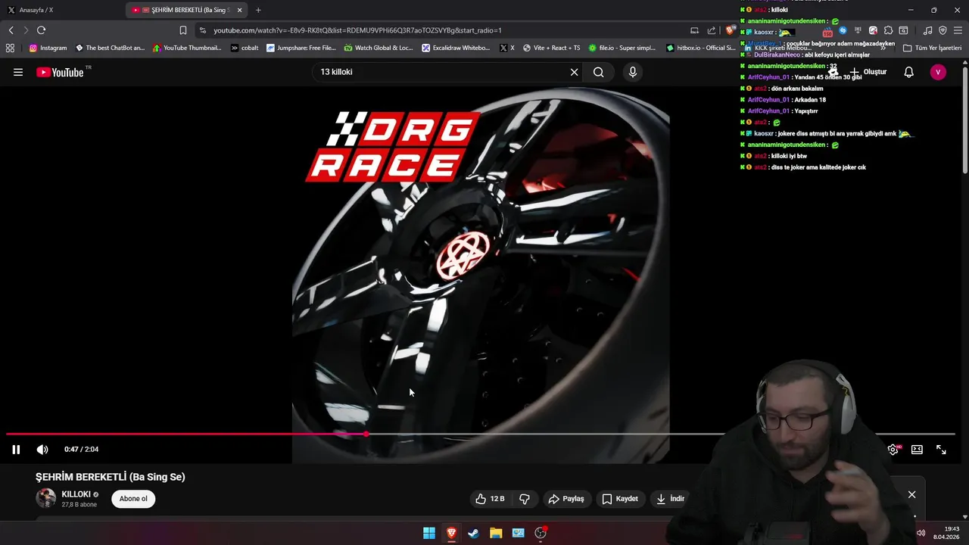The height and width of the screenshot is (545, 969).
Task: Share this page from address bar
Action: tap(712, 30)
